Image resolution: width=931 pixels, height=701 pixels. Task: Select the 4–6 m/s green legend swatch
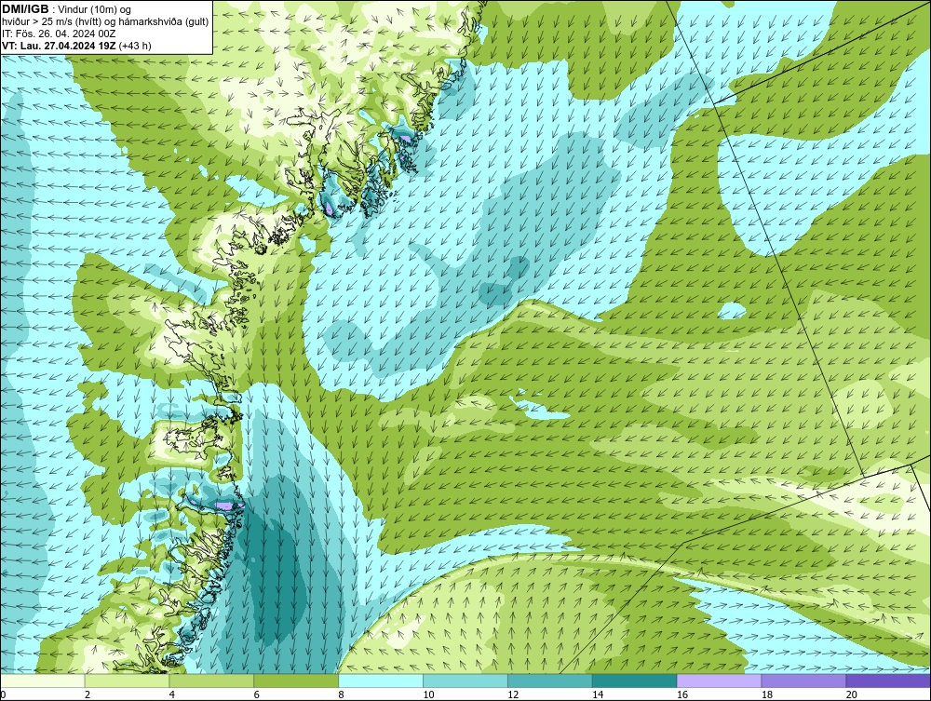coord(211,681)
